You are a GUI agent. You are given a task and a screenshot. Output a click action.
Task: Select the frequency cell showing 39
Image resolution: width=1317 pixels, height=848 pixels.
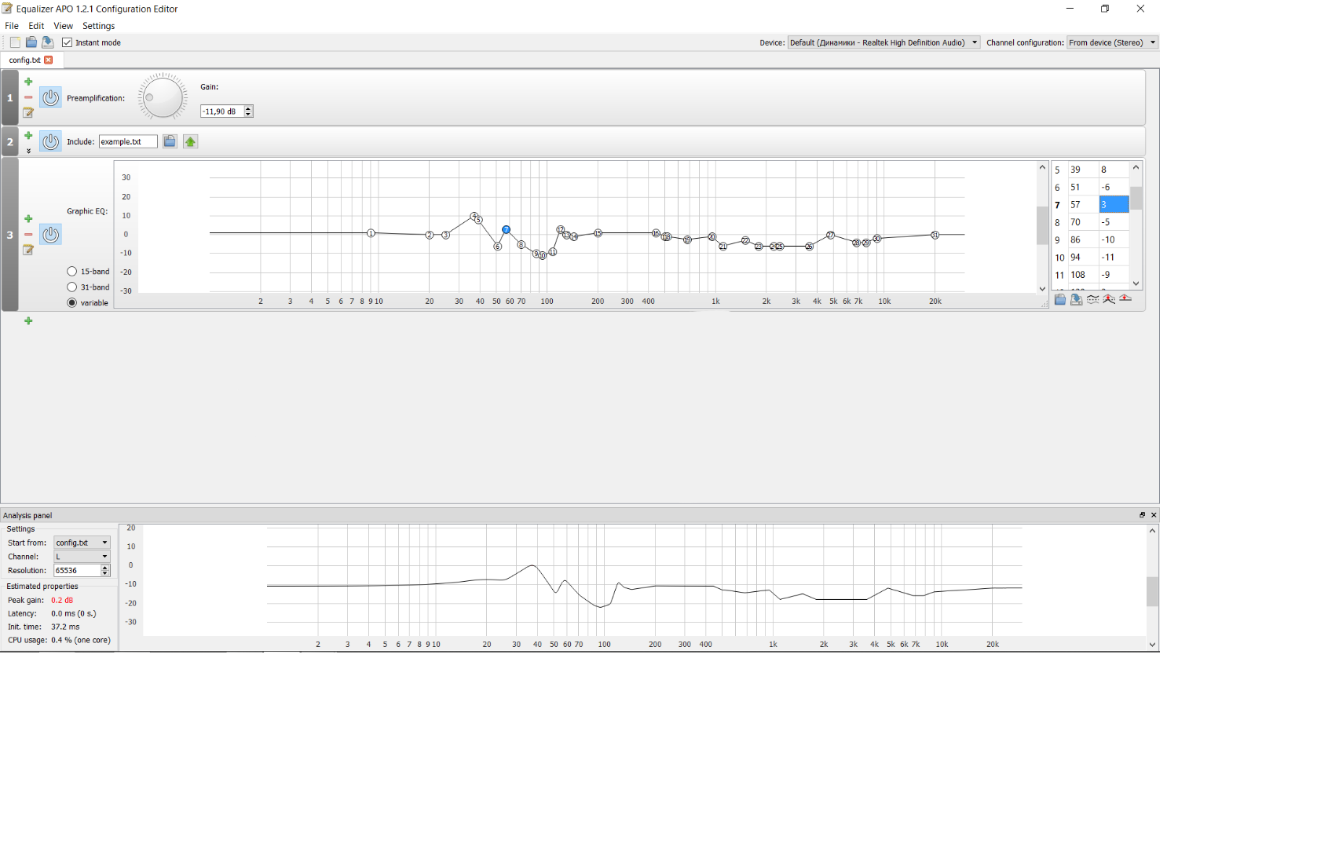click(x=1083, y=170)
